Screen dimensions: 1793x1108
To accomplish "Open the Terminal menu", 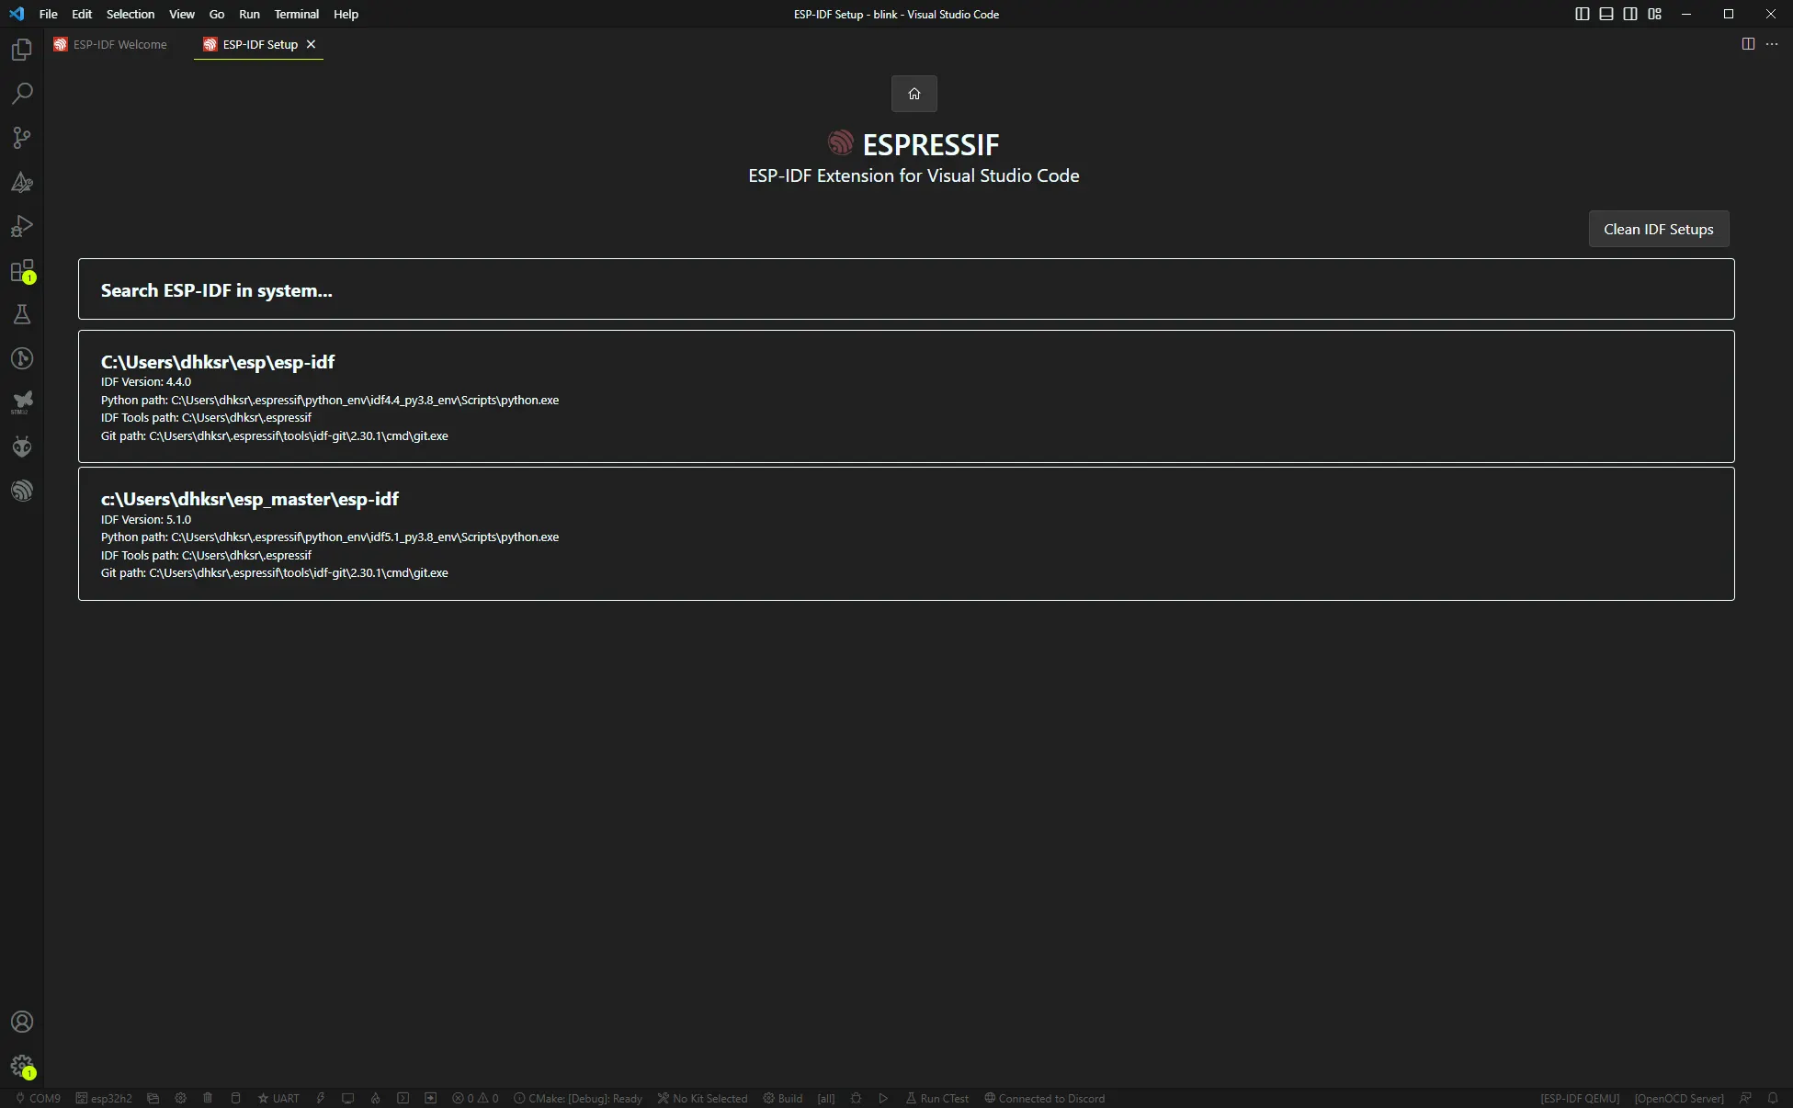I will pos(296,14).
